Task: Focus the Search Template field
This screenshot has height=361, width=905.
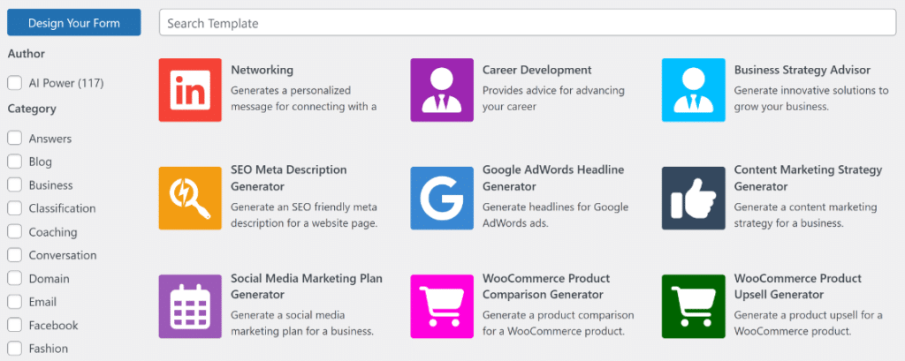Action: [528, 23]
